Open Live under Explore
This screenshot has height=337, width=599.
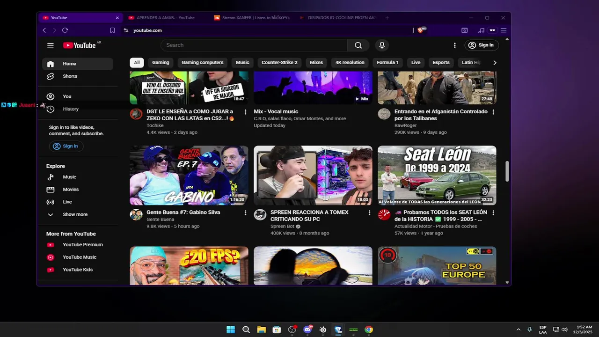(78, 202)
